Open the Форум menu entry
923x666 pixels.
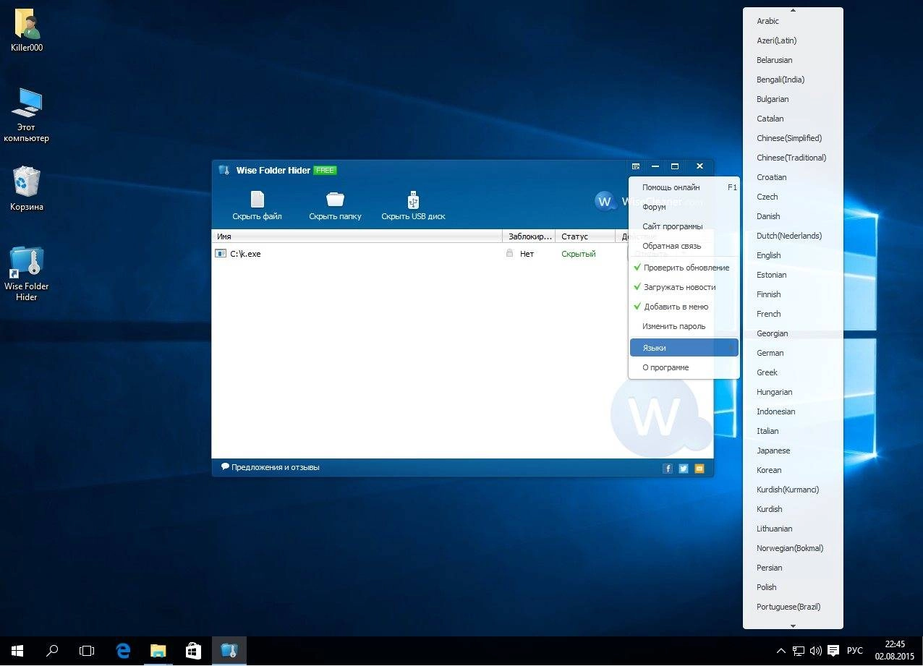[x=684, y=207]
